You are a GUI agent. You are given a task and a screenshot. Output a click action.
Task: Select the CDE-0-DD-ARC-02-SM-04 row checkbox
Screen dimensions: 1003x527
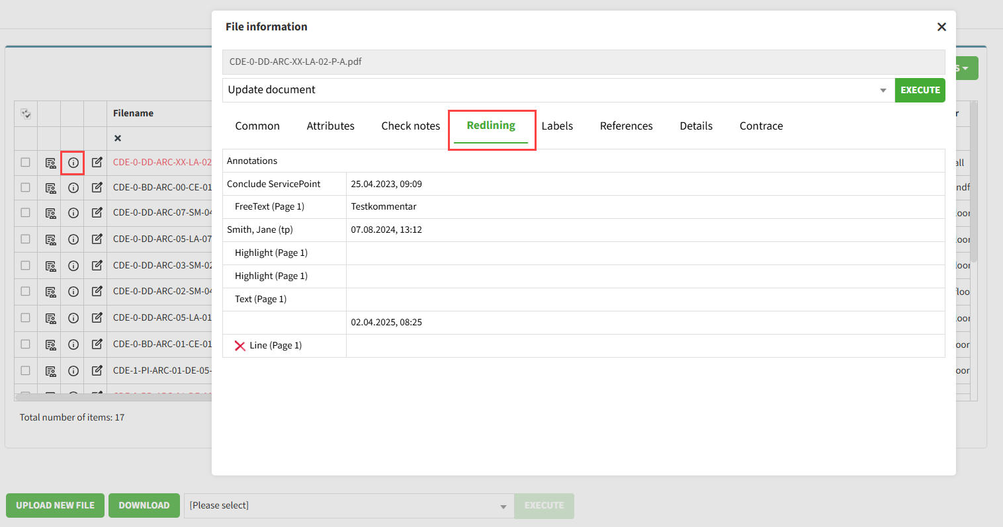coord(25,292)
